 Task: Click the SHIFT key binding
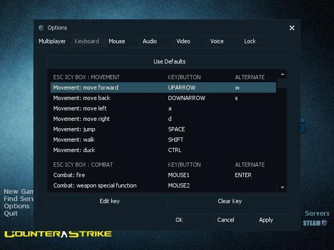coord(175,140)
